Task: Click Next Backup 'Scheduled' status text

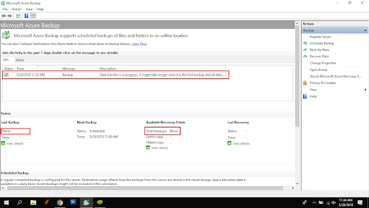Action: [x=97, y=131]
